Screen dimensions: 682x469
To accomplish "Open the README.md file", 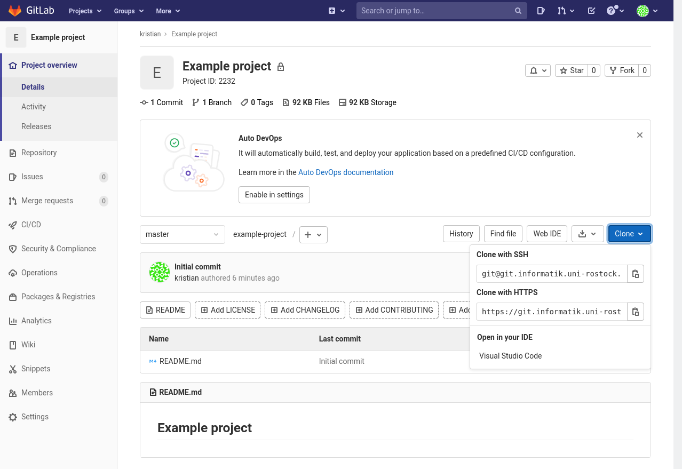I will click(180, 361).
